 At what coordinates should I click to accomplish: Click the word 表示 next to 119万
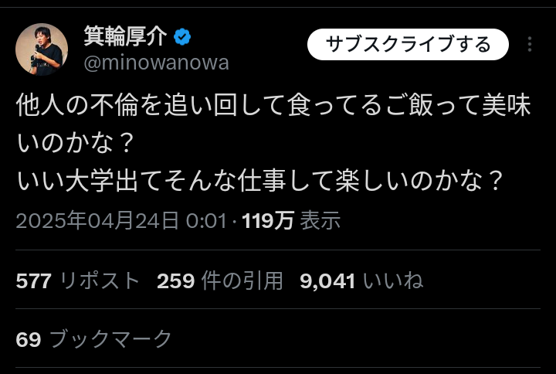(320, 220)
